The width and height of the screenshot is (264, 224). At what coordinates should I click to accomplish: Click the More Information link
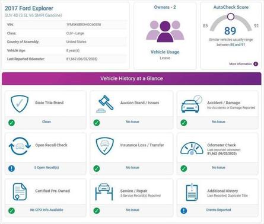240,64
